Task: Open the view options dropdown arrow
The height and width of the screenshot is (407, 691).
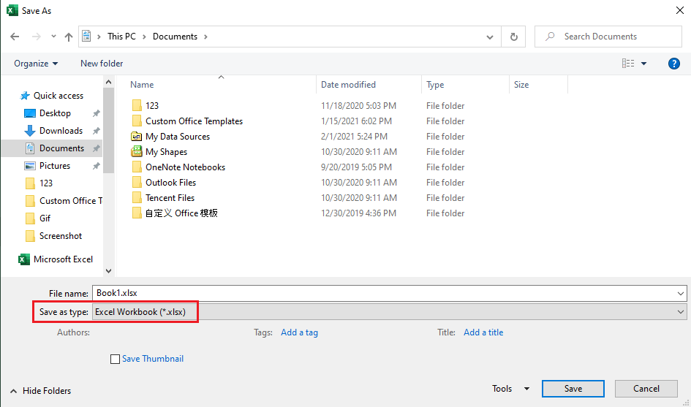Action: point(643,64)
